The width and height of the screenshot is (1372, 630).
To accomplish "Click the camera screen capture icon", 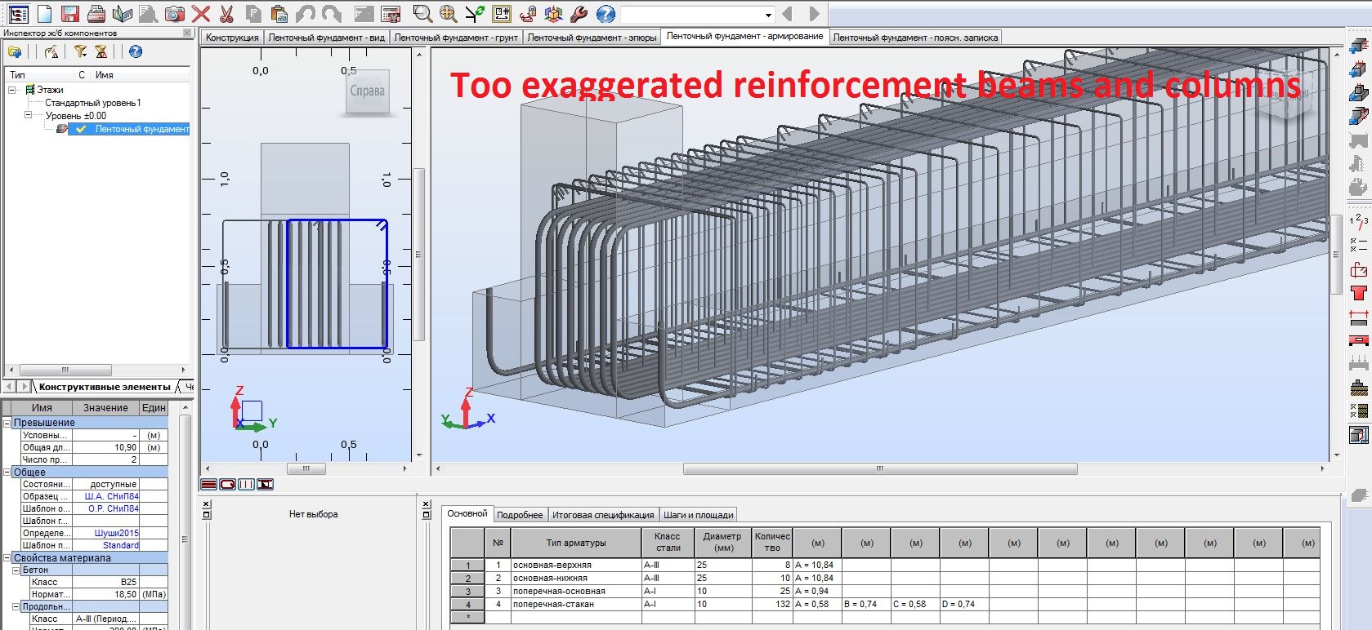I will (x=175, y=14).
